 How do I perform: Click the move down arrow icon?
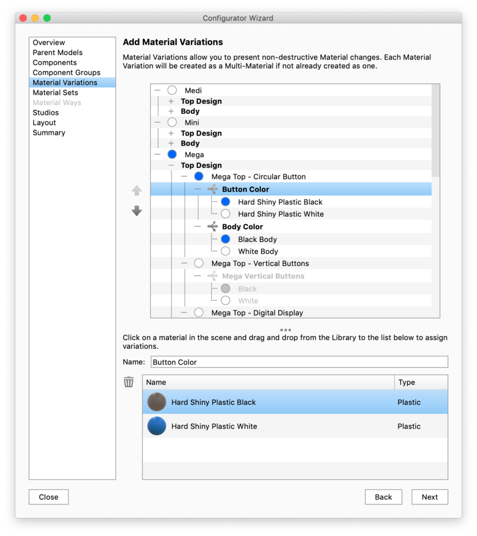(x=137, y=211)
